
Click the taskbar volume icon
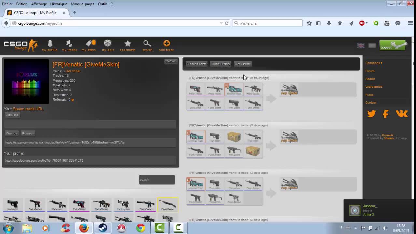pos(385,228)
